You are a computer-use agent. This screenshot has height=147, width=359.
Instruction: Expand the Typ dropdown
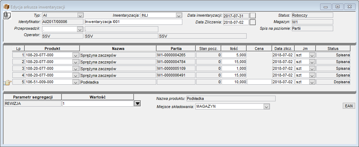(80, 16)
